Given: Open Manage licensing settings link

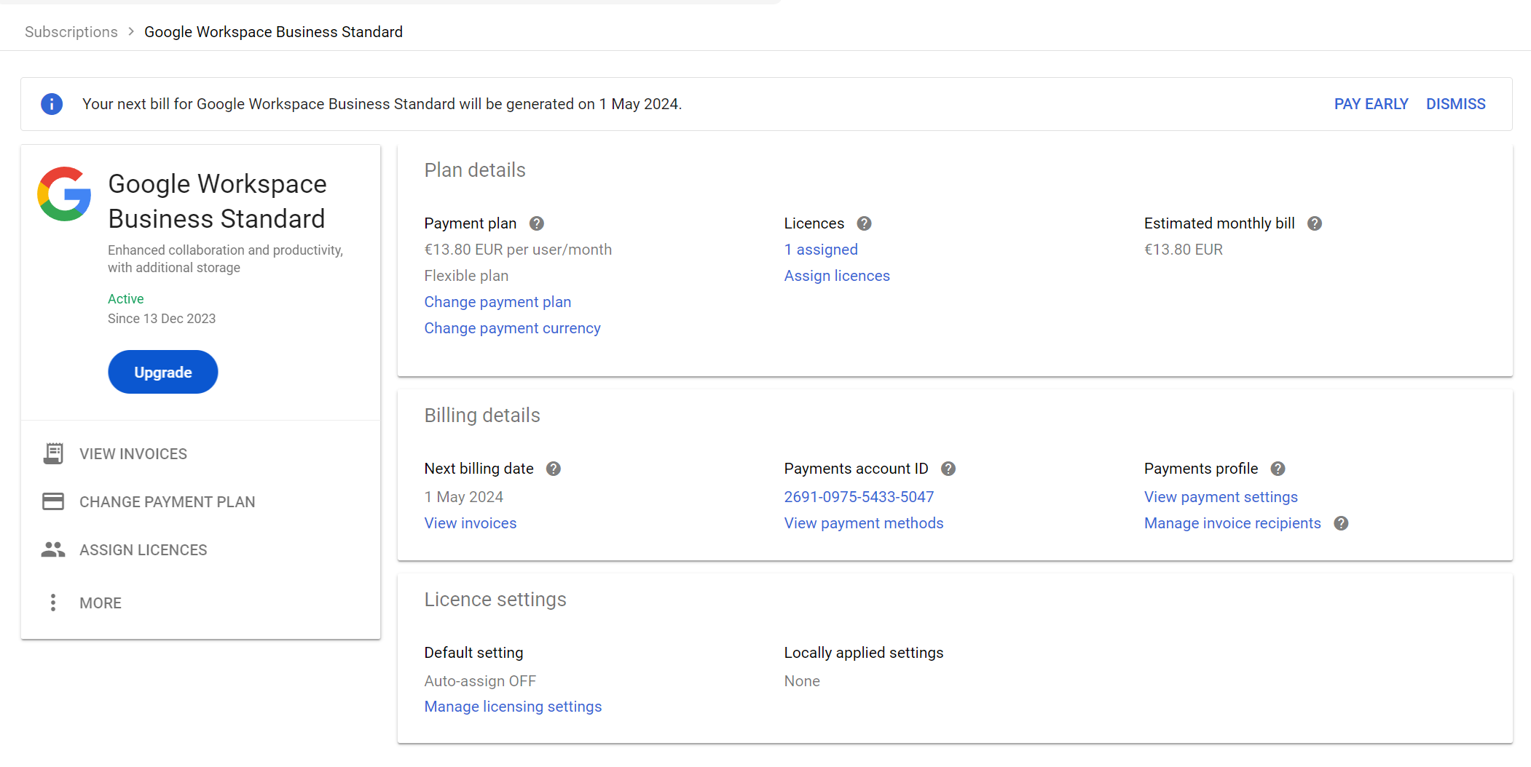Looking at the screenshot, I should (x=513, y=707).
